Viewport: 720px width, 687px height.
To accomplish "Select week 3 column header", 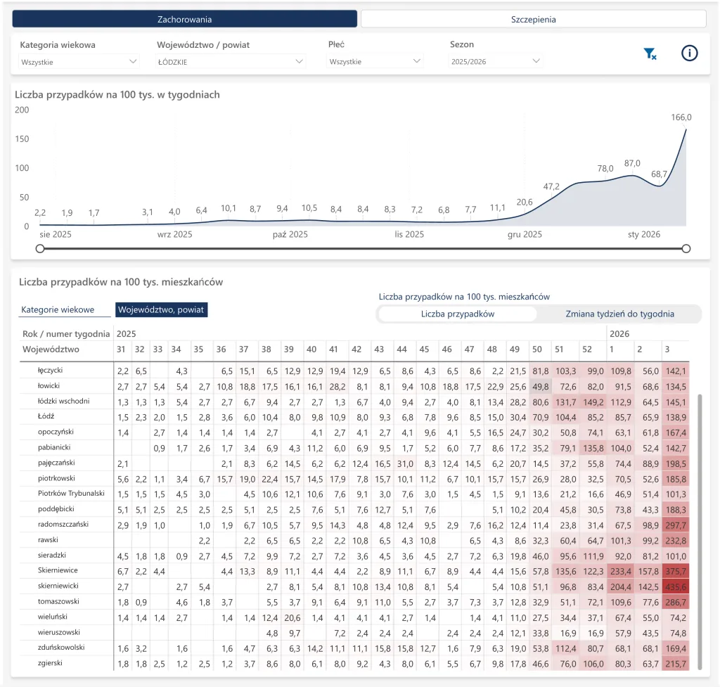I will point(667,349).
